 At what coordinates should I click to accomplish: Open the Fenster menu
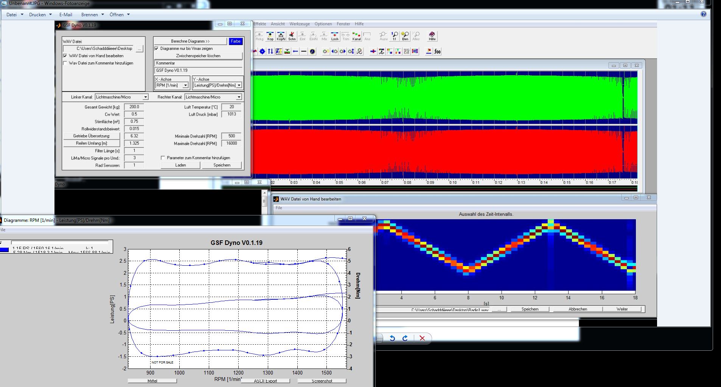tap(343, 24)
